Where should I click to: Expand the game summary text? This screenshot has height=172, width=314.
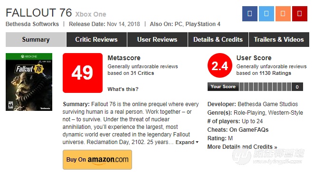coord(187,142)
